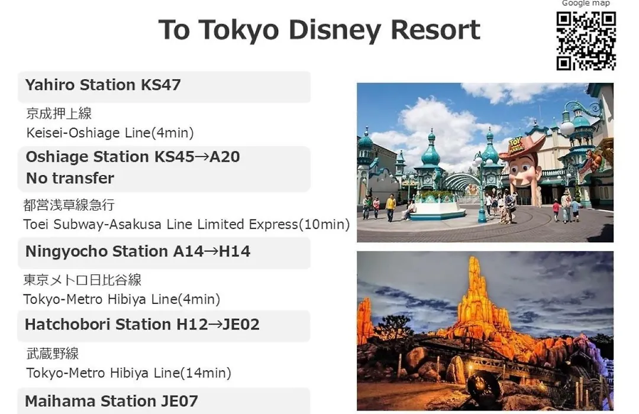Click the 'No transfer' text

(x=70, y=179)
